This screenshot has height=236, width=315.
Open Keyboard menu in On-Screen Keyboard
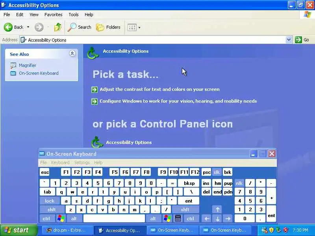[x=60, y=162]
